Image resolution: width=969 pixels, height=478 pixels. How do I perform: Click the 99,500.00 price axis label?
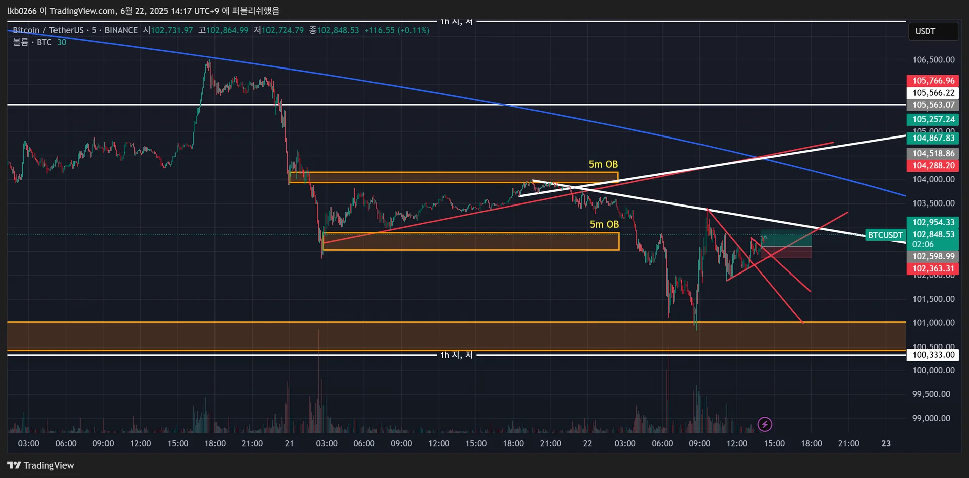click(x=931, y=394)
